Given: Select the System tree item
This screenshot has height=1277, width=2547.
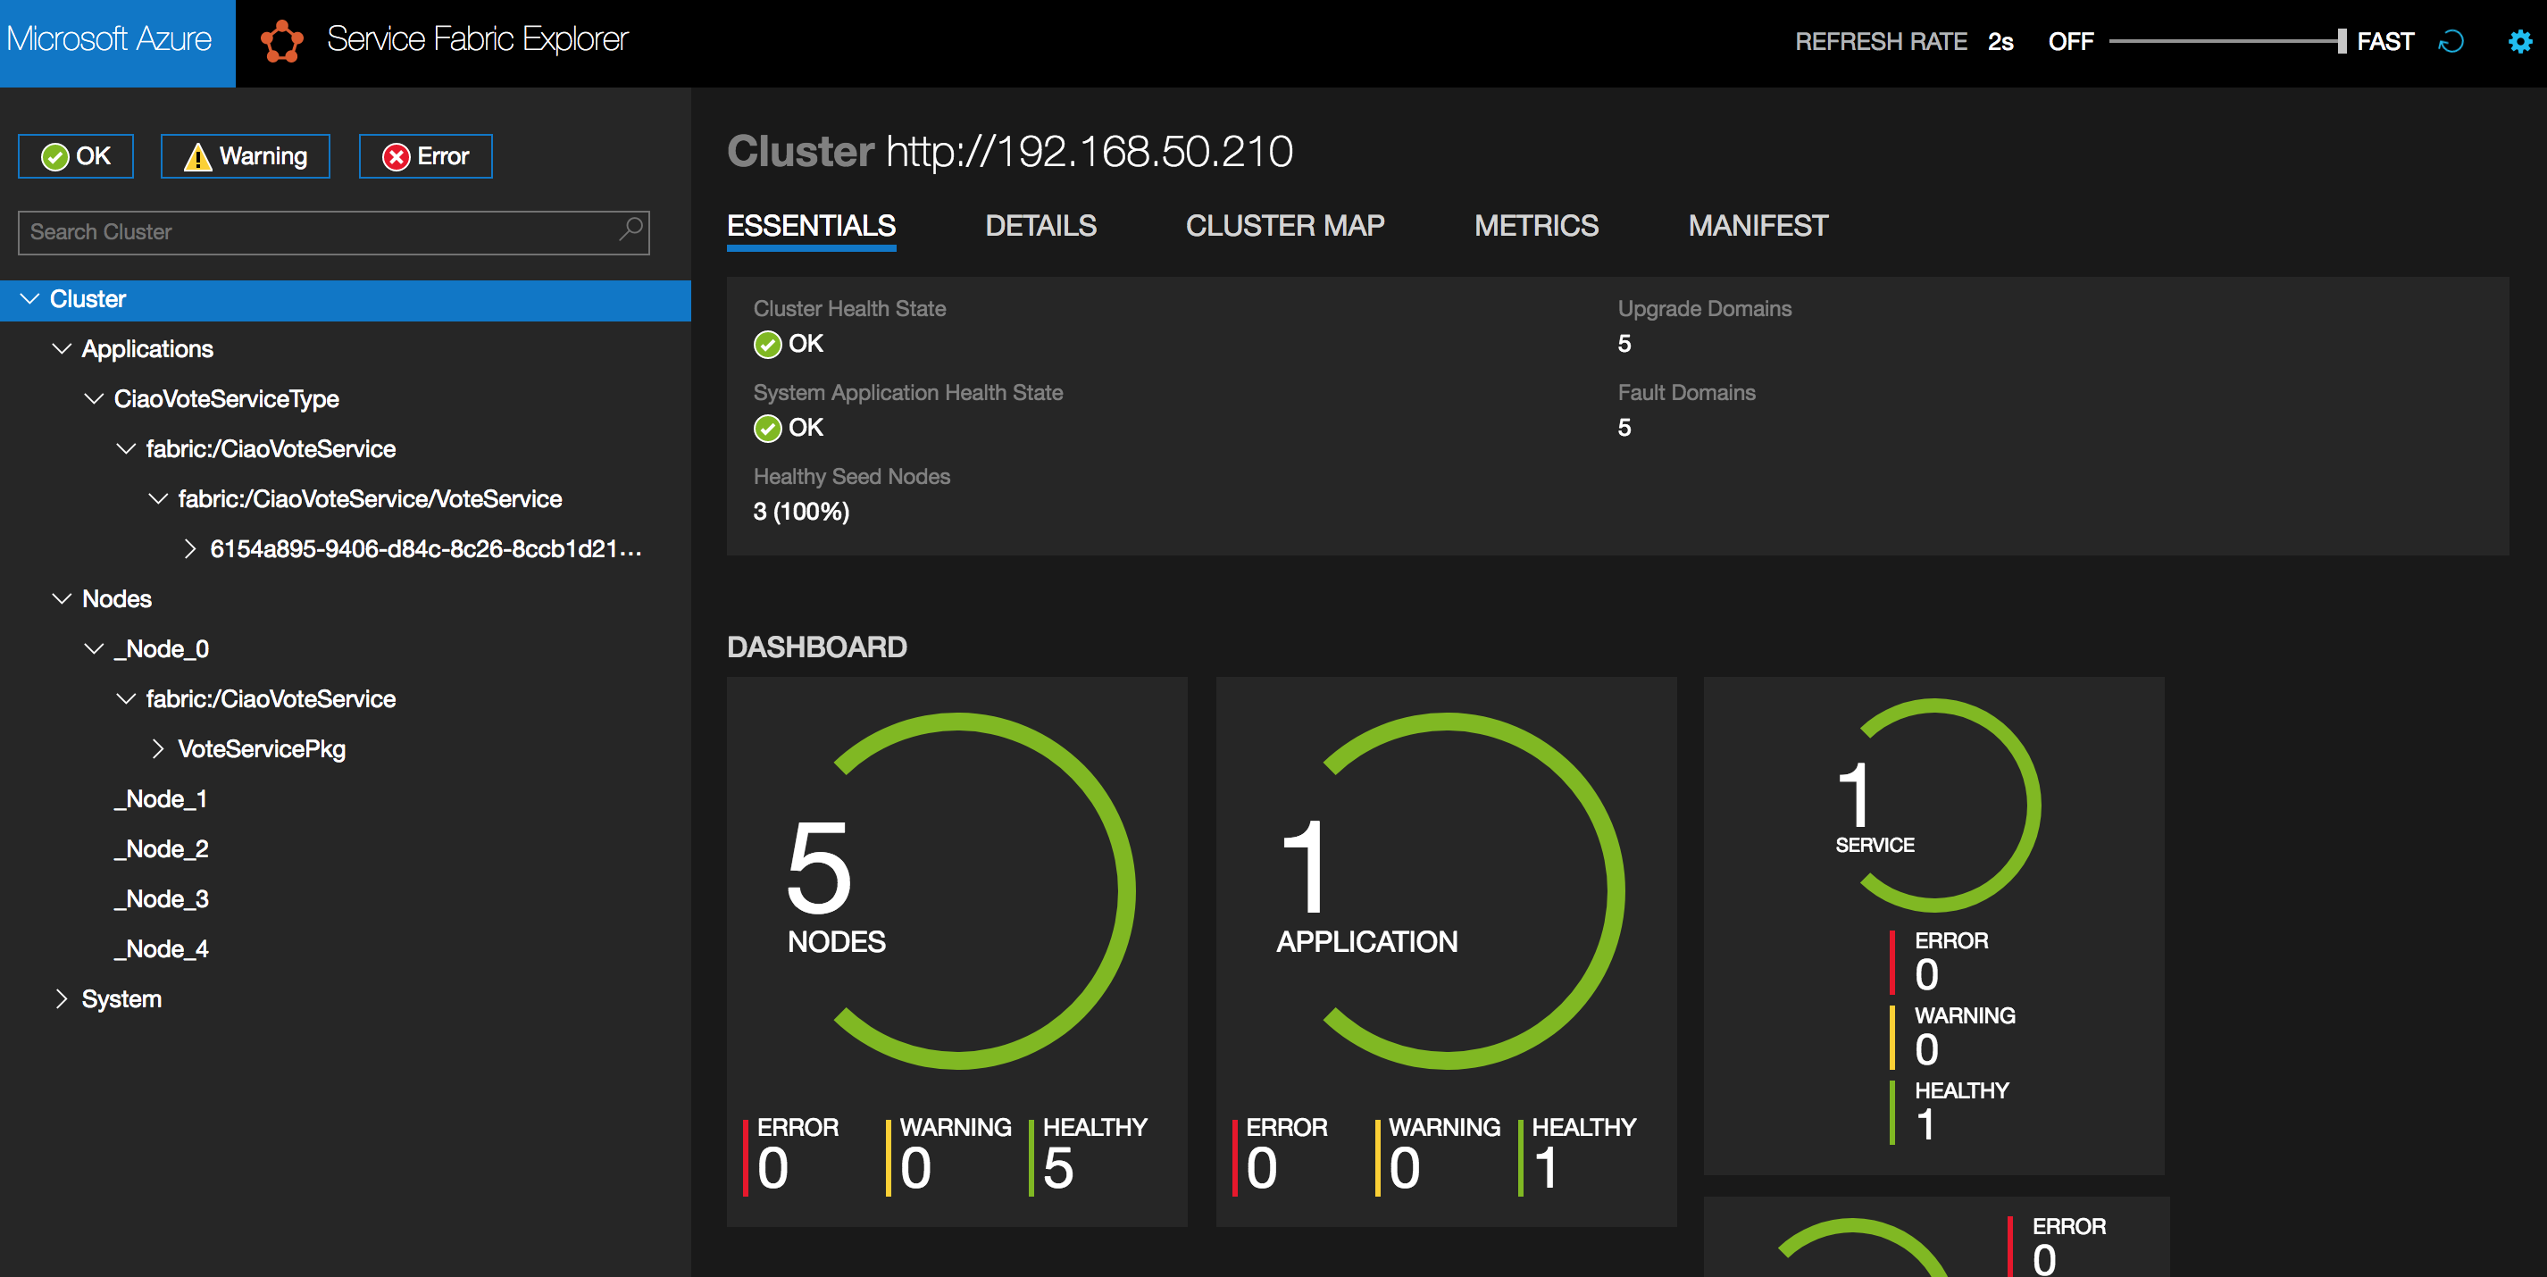Looking at the screenshot, I should (121, 998).
